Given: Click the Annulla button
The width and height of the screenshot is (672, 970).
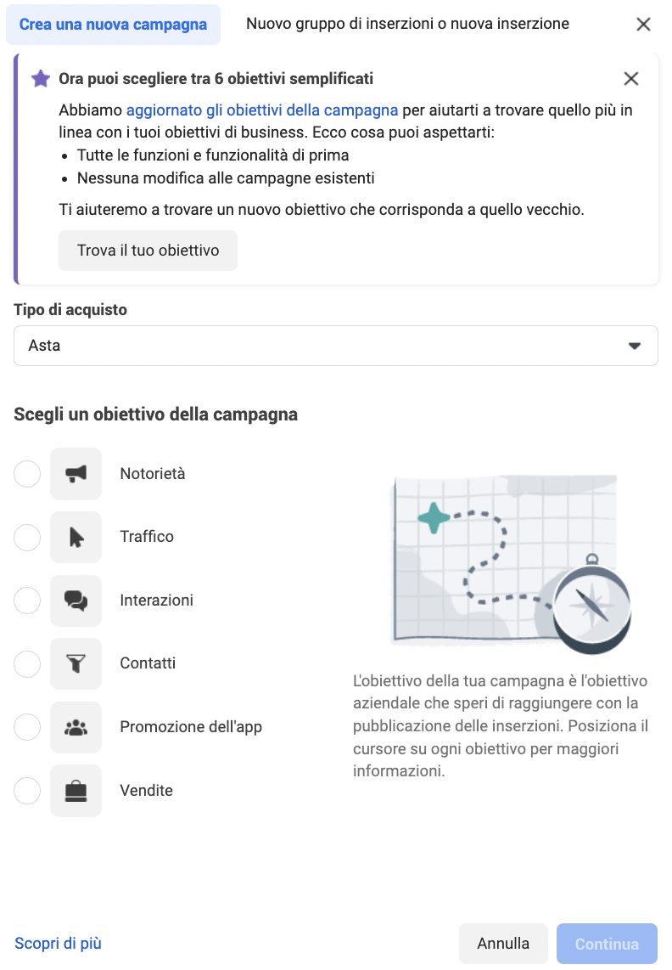Looking at the screenshot, I should tap(503, 944).
